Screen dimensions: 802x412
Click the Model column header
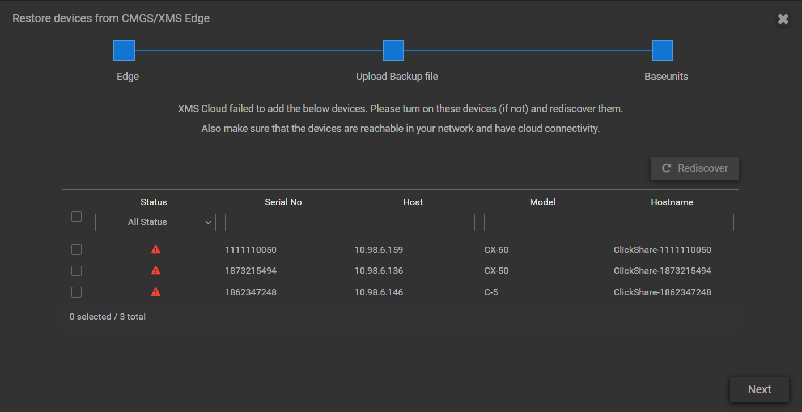tap(542, 202)
